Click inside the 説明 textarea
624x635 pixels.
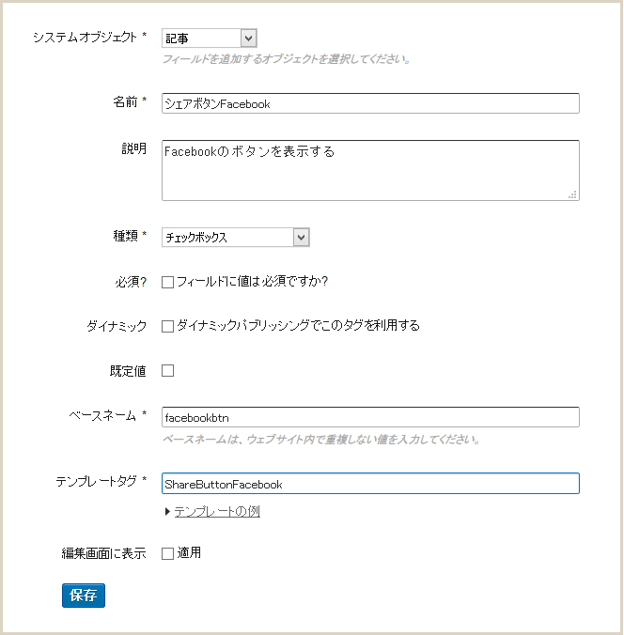coord(370,171)
